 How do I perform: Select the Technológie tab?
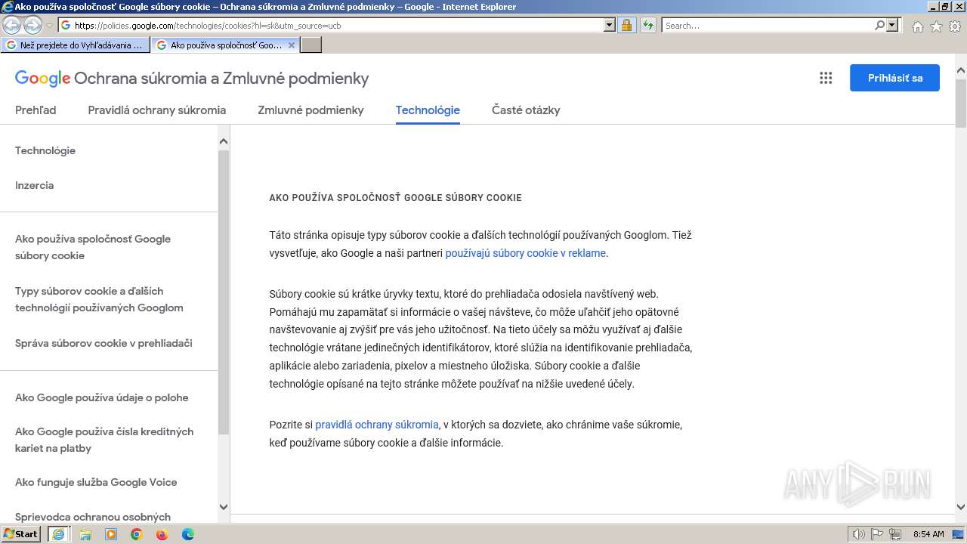428,110
